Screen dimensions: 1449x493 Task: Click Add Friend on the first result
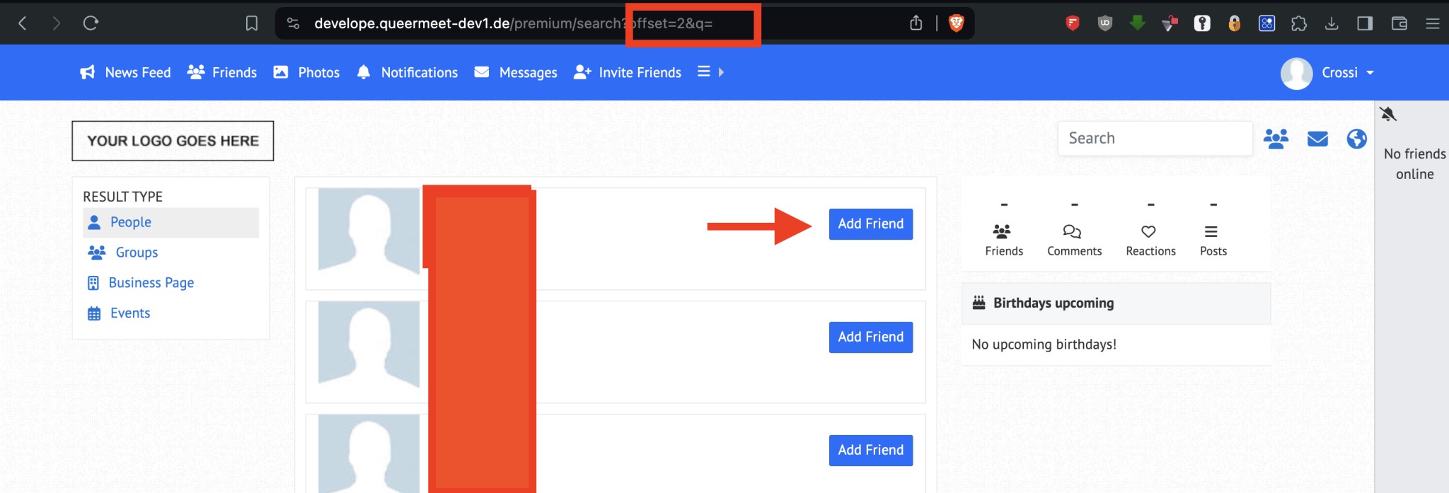click(870, 224)
